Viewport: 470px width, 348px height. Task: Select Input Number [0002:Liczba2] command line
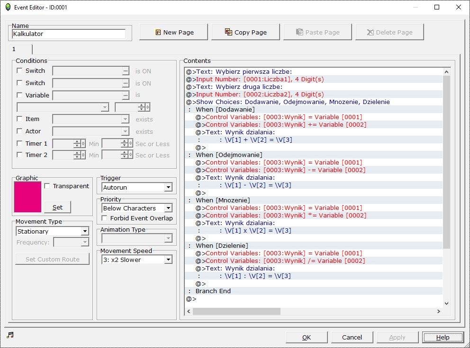314,94
